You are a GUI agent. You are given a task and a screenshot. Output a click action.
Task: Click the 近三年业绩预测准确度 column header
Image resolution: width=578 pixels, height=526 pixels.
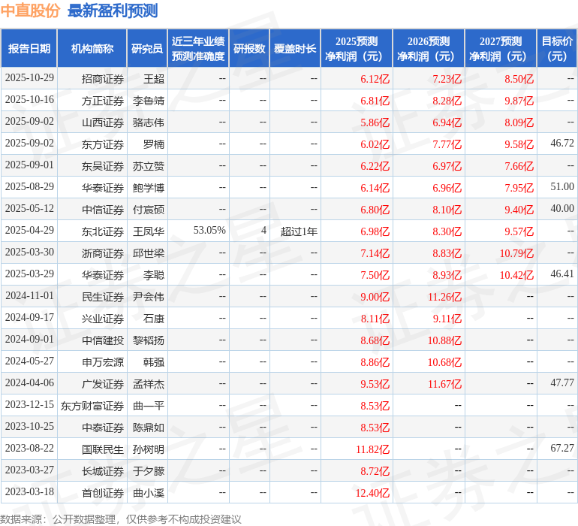pos(198,49)
